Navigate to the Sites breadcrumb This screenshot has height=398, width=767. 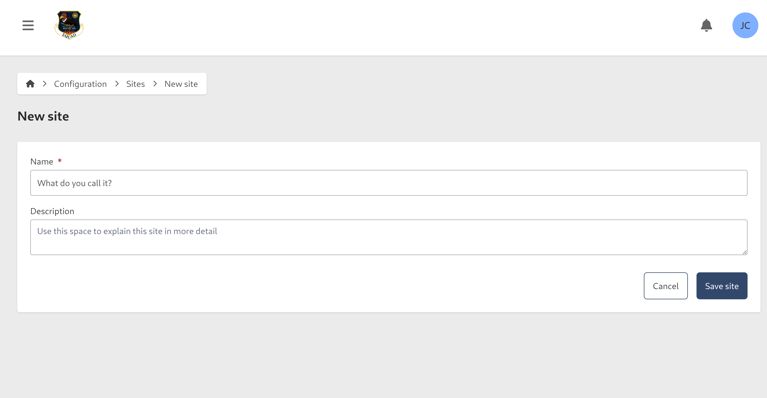click(135, 84)
